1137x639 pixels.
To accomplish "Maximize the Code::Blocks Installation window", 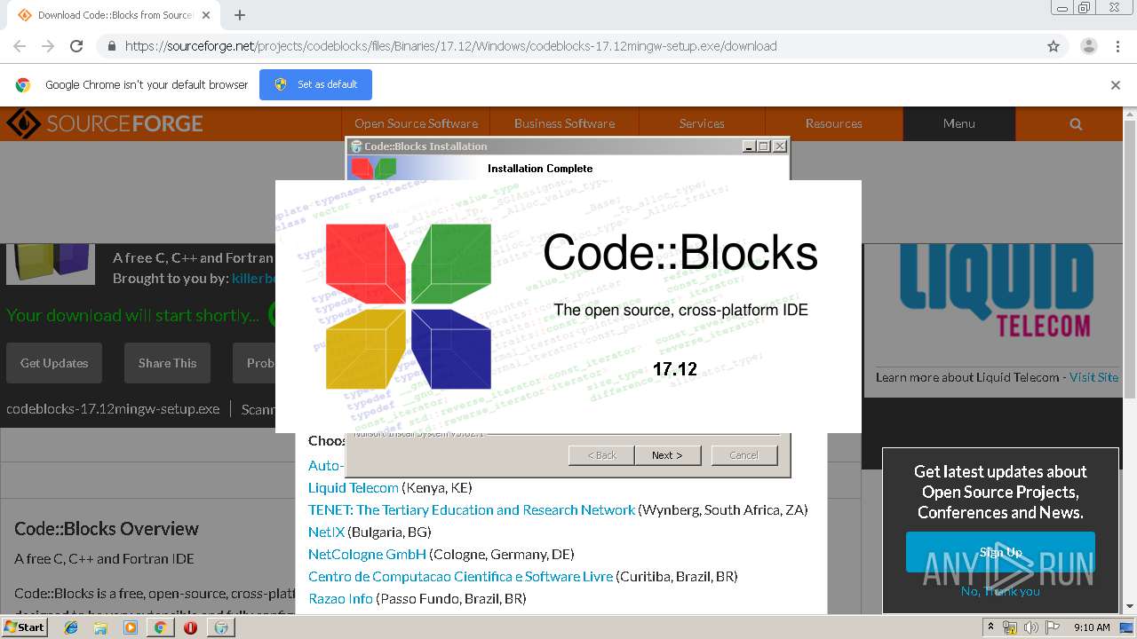I will [764, 146].
